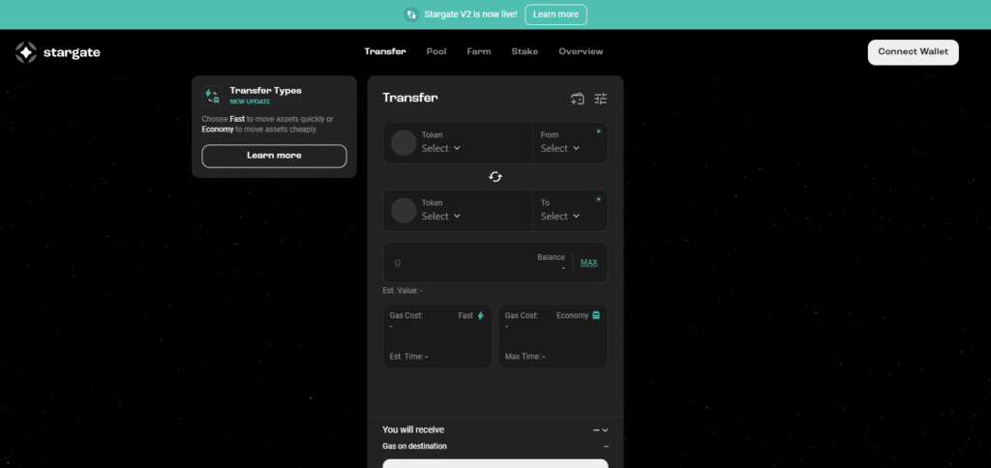Image resolution: width=991 pixels, height=468 pixels.
Task: Open the source Token Select dropdown
Action: (441, 148)
